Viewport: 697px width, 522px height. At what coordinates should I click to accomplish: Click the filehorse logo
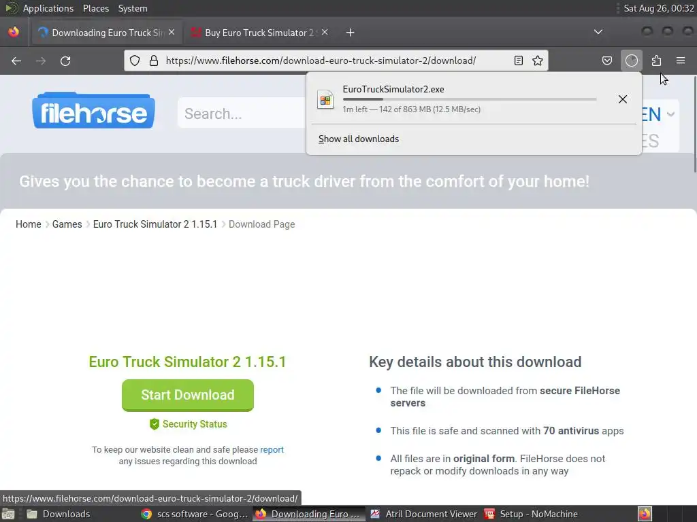click(x=93, y=111)
